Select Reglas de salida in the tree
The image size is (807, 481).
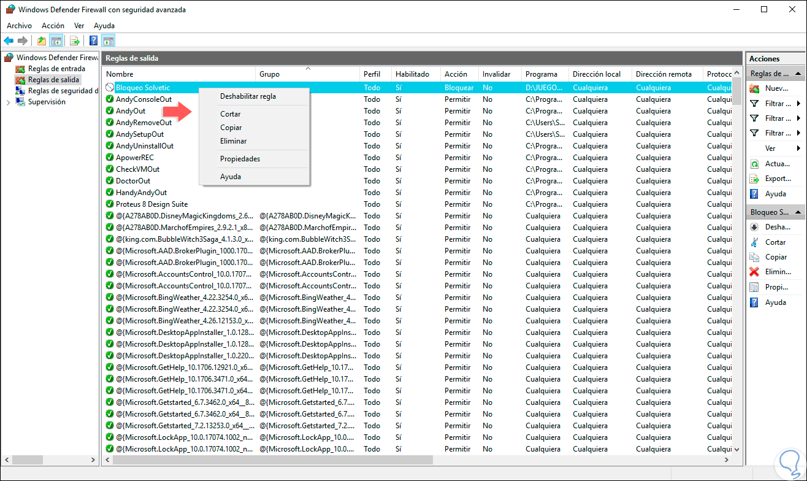(x=54, y=80)
